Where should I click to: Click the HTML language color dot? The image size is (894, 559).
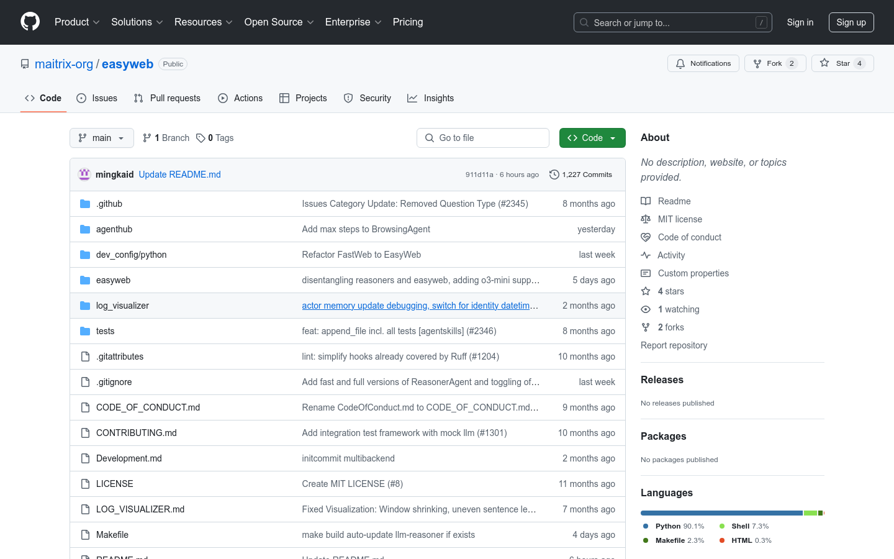coord(722,540)
